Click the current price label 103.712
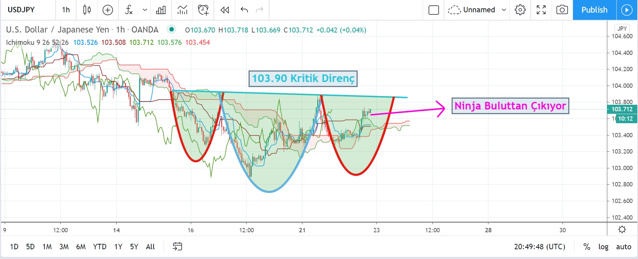The width and height of the screenshot is (638, 259). coord(622,109)
